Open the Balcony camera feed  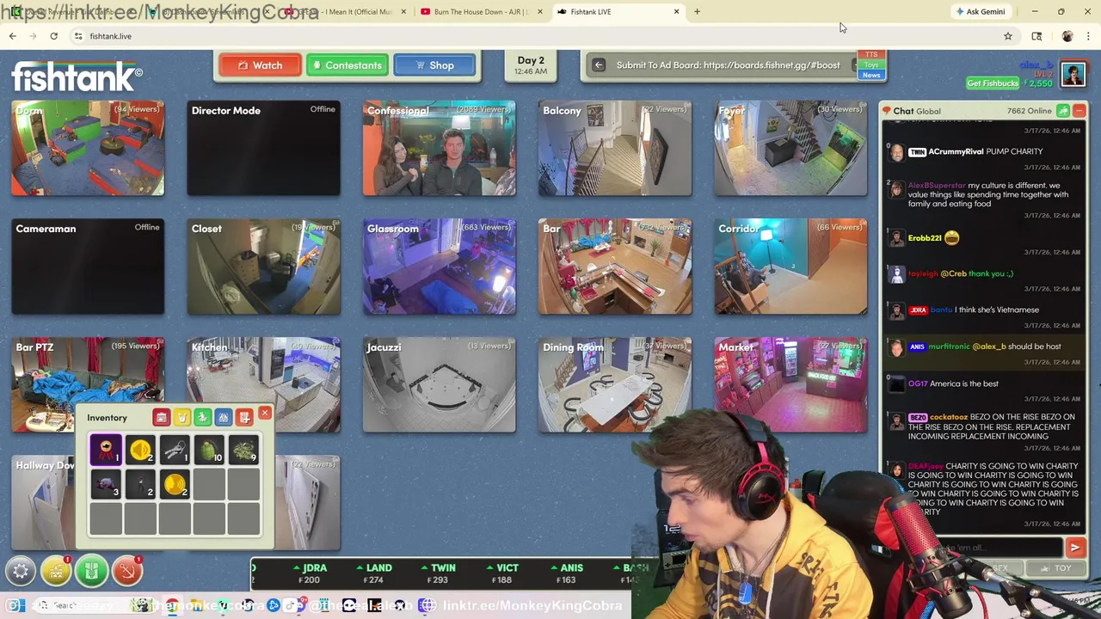[615, 148]
